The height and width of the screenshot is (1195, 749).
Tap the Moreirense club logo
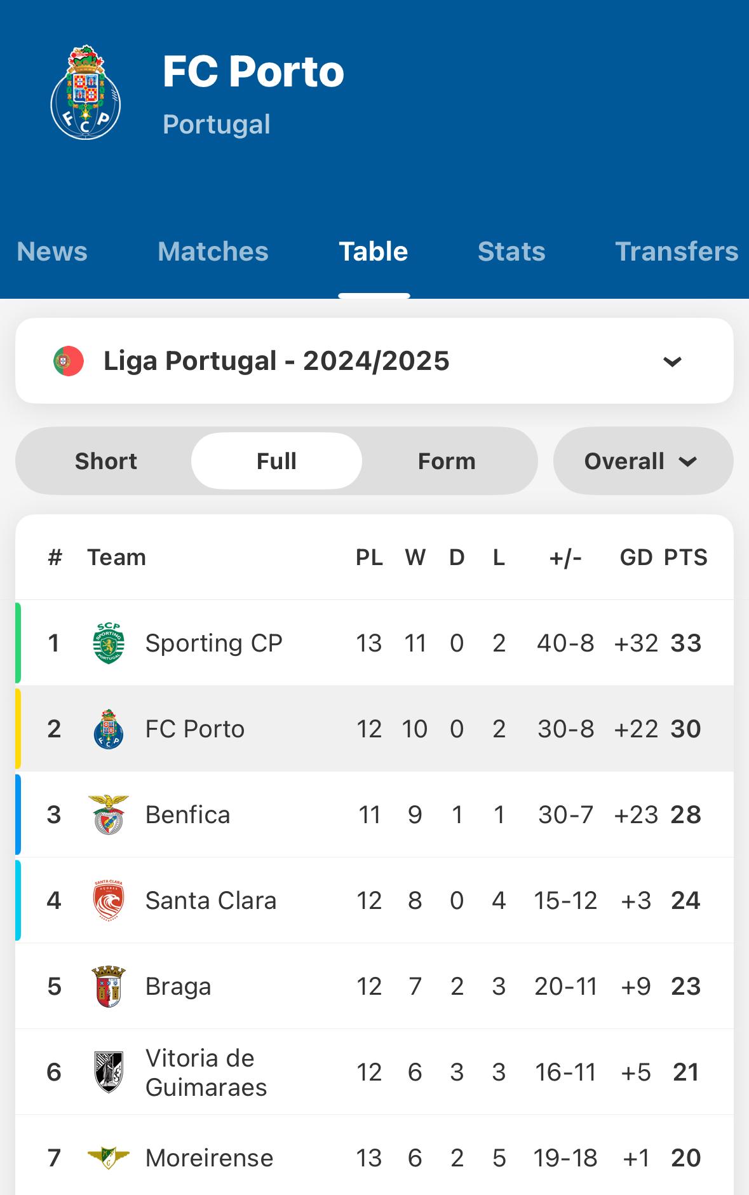[109, 1157]
